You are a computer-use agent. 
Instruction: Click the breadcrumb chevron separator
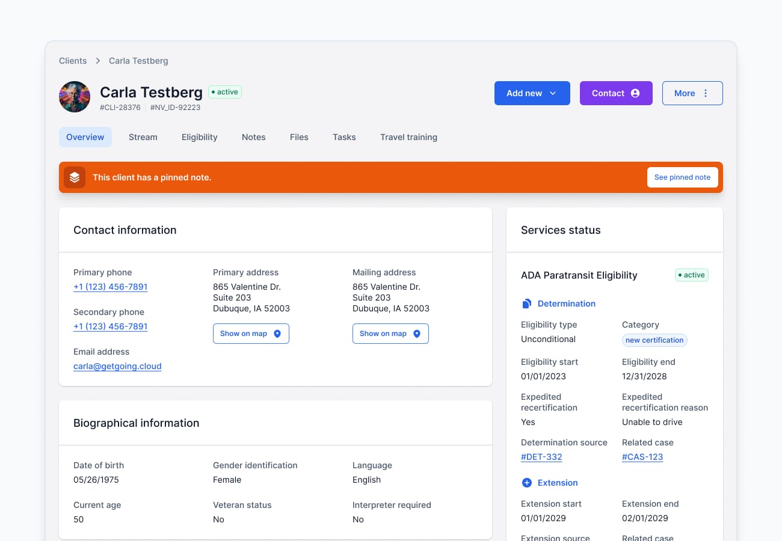(98, 61)
